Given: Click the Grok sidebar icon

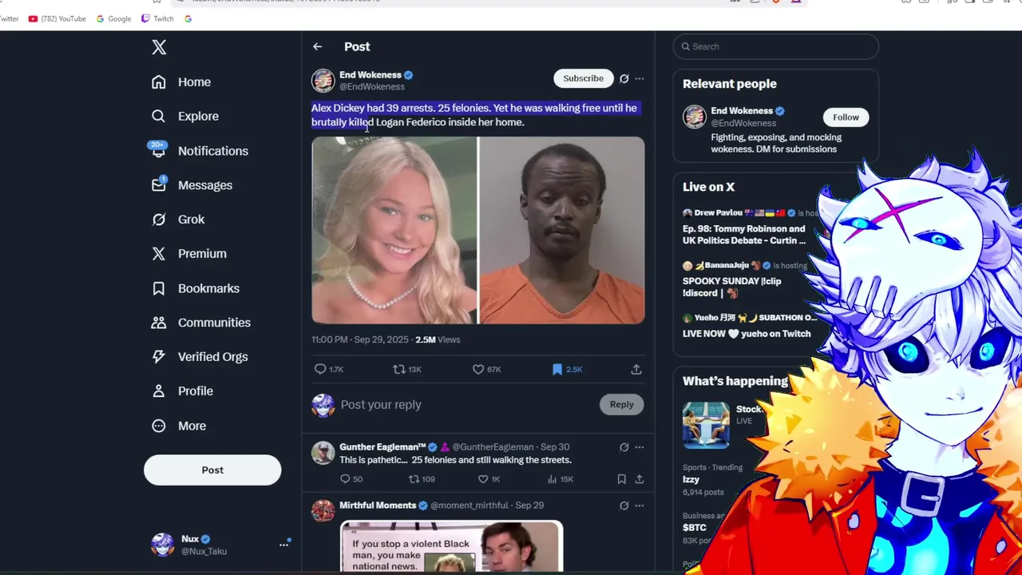Looking at the screenshot, I should pos(159,220).
